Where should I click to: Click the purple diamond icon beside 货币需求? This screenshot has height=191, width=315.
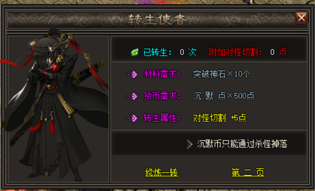pyautogui.click(x=134, y=96)
